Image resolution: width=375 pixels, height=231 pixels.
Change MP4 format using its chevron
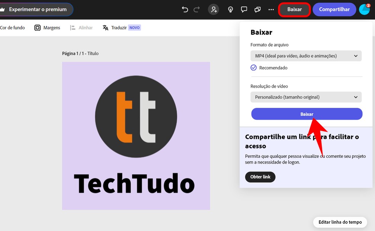[x=356, y=56]
